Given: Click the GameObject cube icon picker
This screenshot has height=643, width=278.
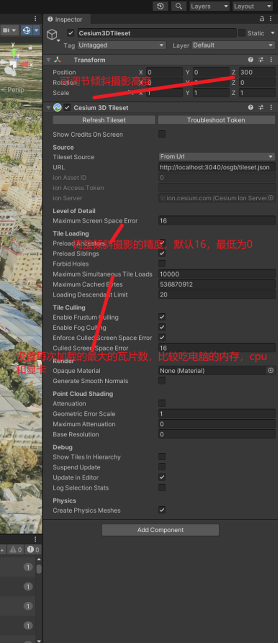Looking at the screenshot, I should pyautogui.click(x=53, y=35).
